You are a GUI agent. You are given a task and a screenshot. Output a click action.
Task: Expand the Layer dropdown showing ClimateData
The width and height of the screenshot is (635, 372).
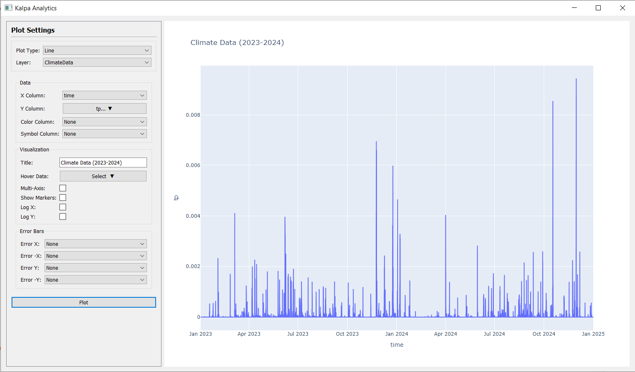[97, 62]
